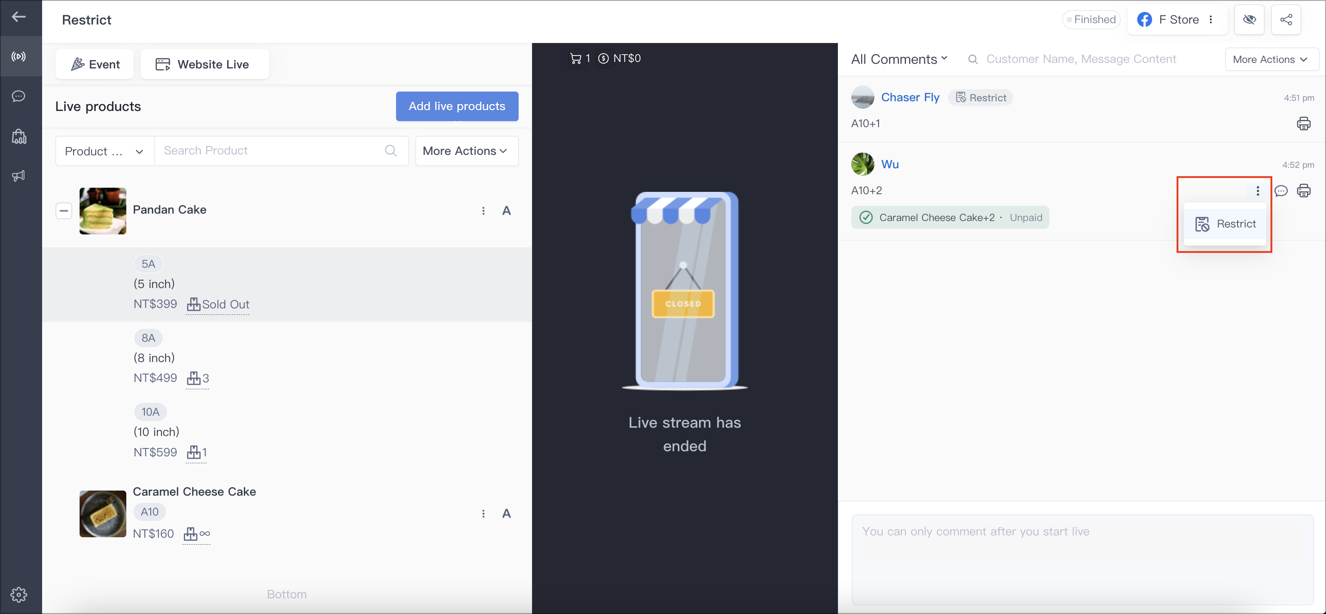1326x614 pixels.
Task: Click reply bubble icon on Wu's comment
Action: (1281, 191)
